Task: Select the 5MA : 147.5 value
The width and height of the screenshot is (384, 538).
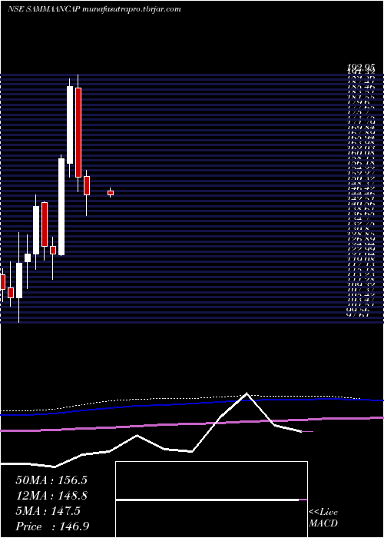Action: click(48, 511)
